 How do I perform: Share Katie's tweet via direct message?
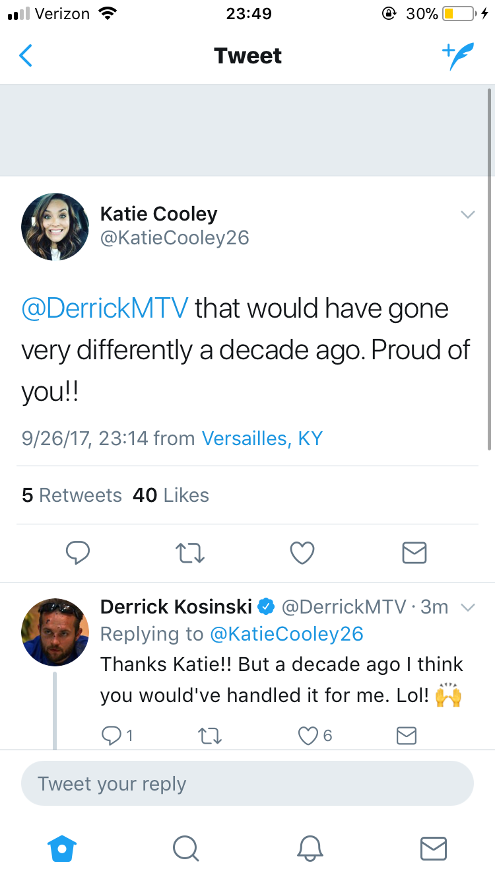click(414, 553)
